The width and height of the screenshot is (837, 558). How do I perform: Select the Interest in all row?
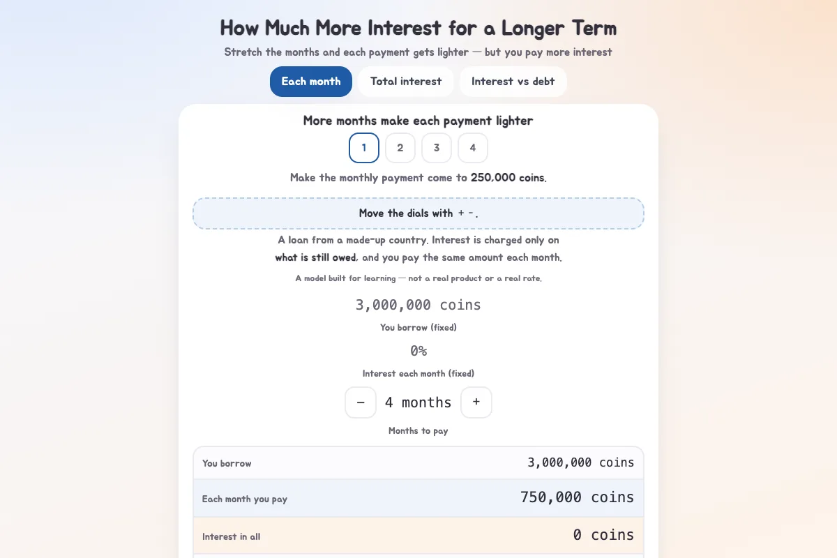pyautogui.click(x=418, y=536)
